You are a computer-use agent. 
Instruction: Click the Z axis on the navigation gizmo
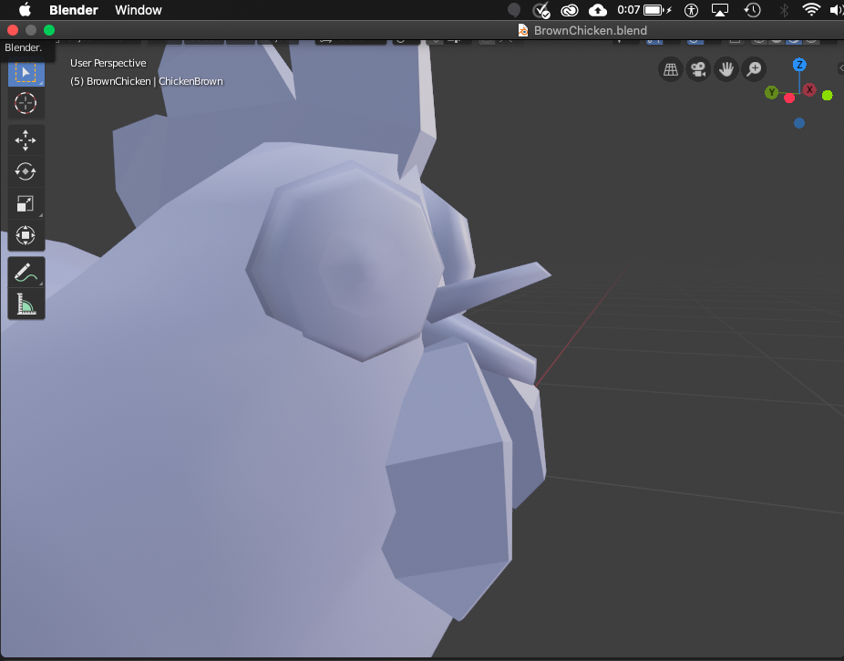point(799,64)
